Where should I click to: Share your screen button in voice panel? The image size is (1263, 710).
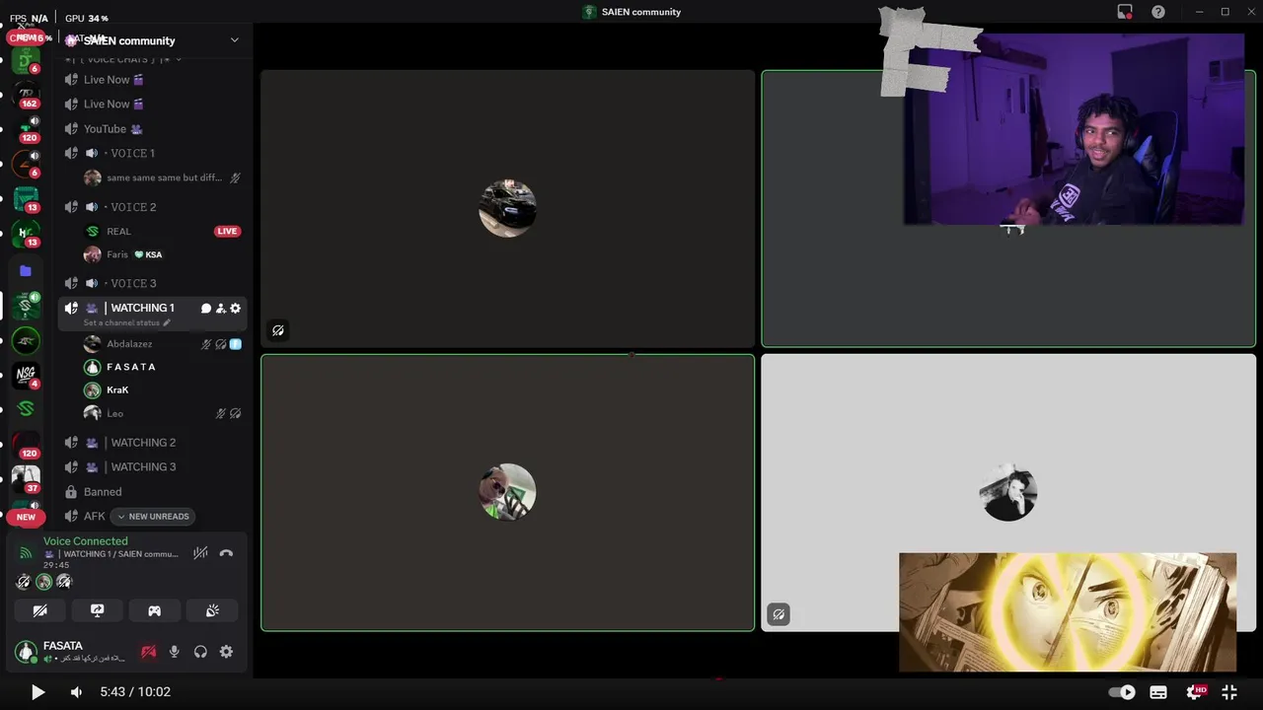pos(97,610)
